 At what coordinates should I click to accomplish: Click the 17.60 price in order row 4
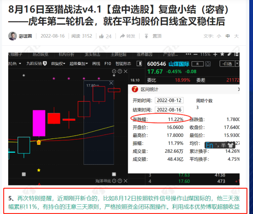[x=184, y=181]
